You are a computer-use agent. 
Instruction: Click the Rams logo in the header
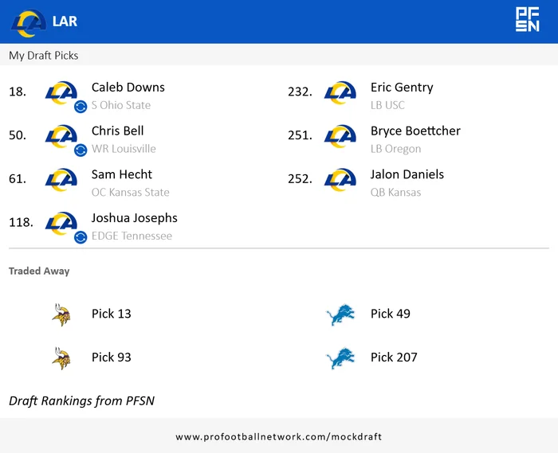[x=29, y=23]
